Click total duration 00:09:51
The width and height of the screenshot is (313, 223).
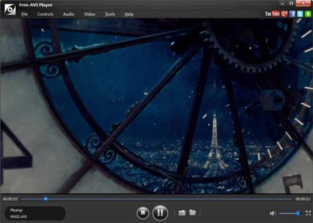coord(303,199)
